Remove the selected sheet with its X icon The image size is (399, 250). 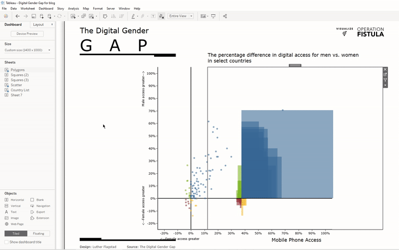tap(385, 70)
